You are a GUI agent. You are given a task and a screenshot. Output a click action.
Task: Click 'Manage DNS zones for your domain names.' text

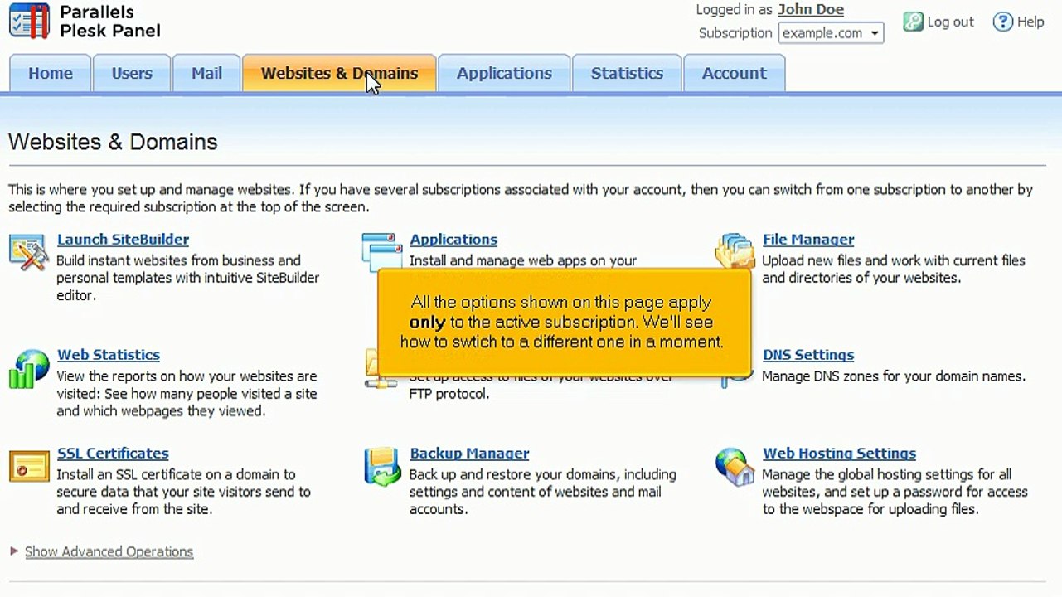click(894, 376)
